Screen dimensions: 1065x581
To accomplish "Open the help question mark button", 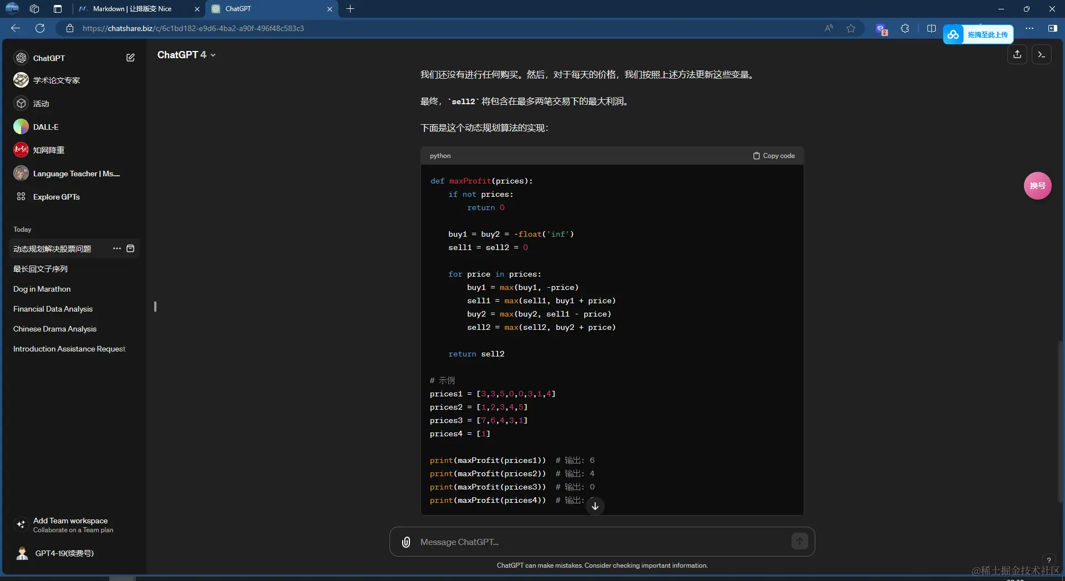I will point(1048,560).
